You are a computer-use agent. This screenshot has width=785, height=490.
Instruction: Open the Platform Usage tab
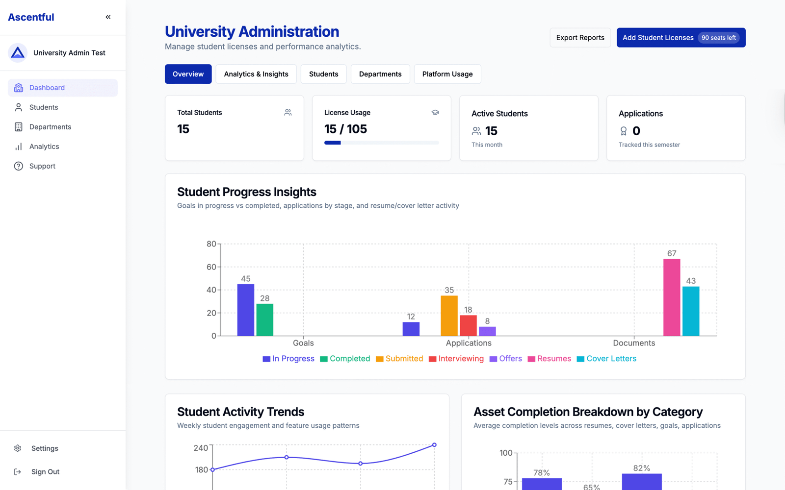tap(447, 74)
